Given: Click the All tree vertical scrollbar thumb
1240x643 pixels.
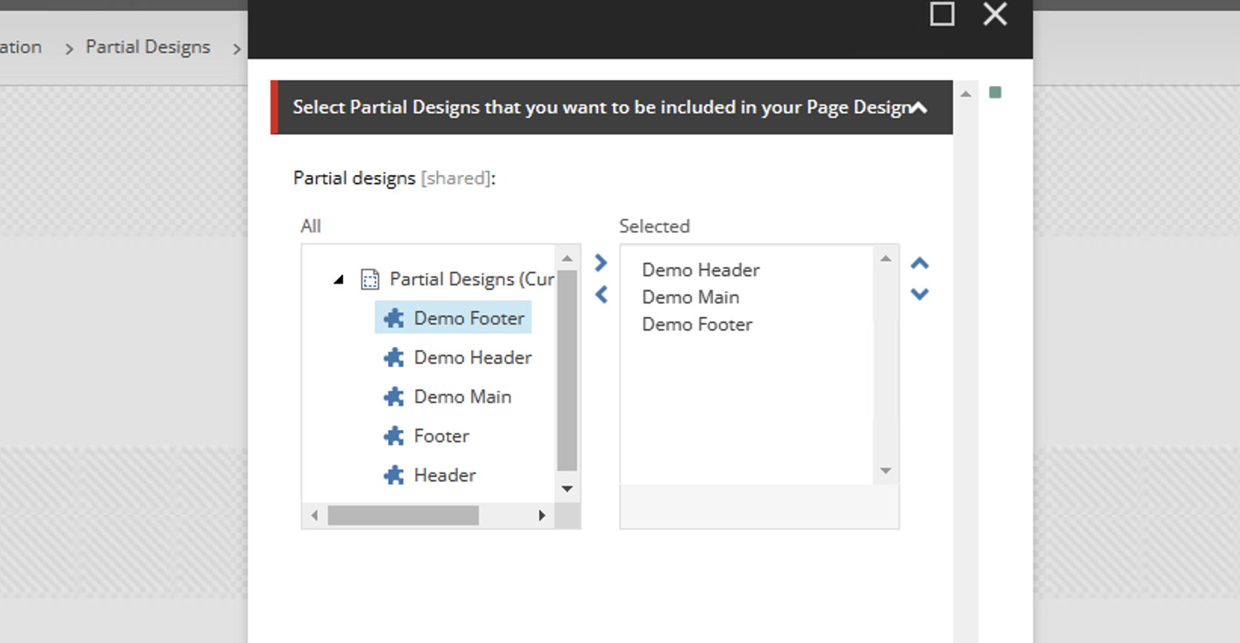Looking at the screenshot, I should pyautogui.click(x=567, y=370).
